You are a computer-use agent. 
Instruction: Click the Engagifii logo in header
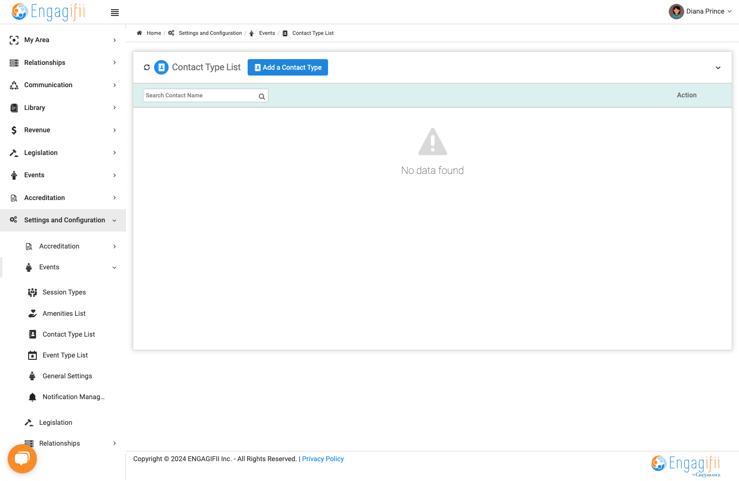coord(48,12)
